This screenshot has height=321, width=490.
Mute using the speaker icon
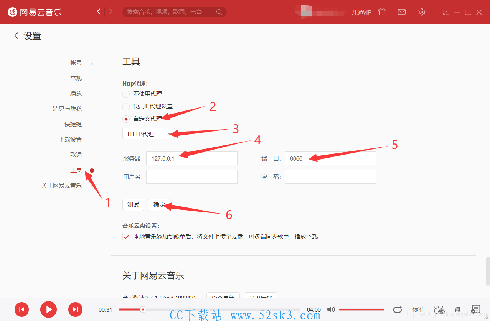tap(331, 309)
